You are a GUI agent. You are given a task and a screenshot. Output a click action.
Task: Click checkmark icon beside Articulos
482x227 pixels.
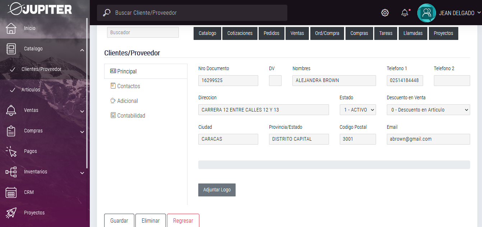click(13, 90)
